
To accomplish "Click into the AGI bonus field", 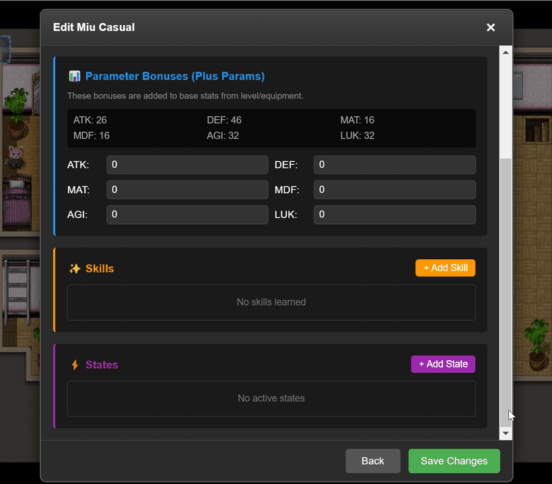I will (187, 215).
